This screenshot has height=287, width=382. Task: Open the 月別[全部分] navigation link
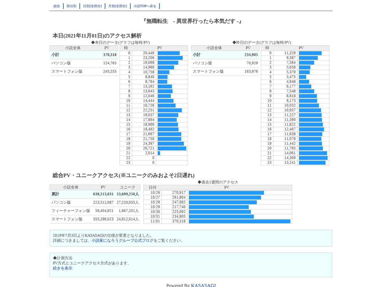[x=118, y=6]
